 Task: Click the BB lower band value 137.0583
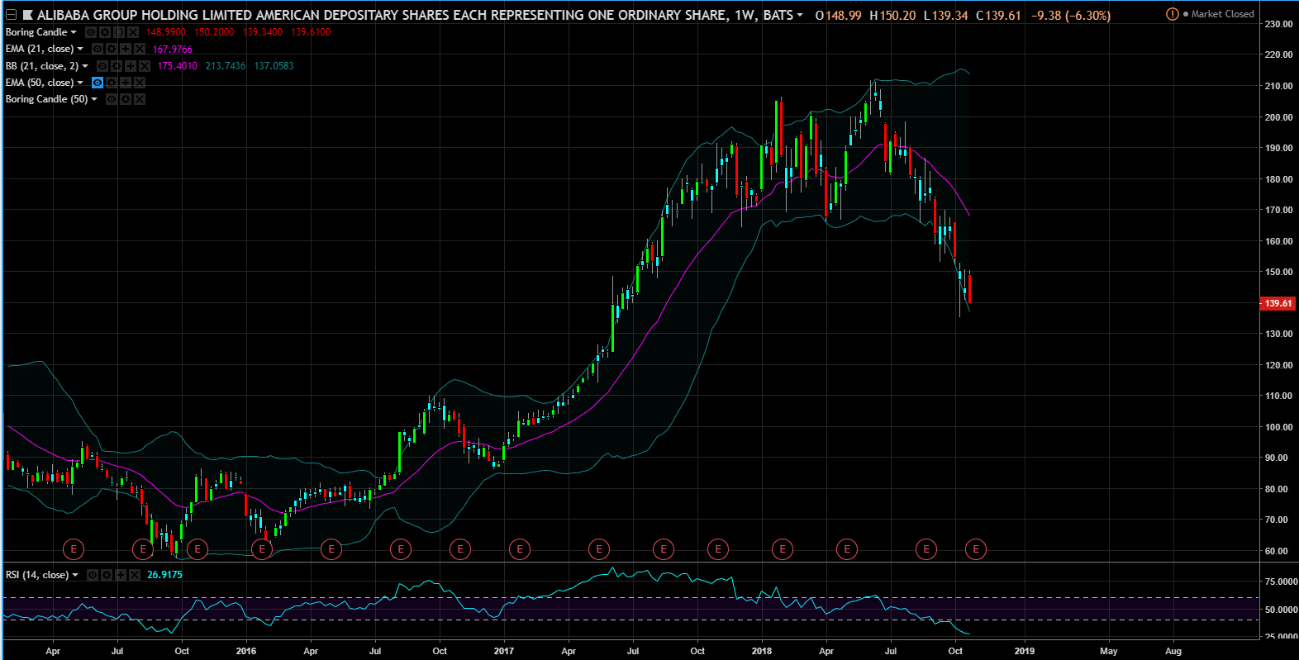[x=274, y=66]
